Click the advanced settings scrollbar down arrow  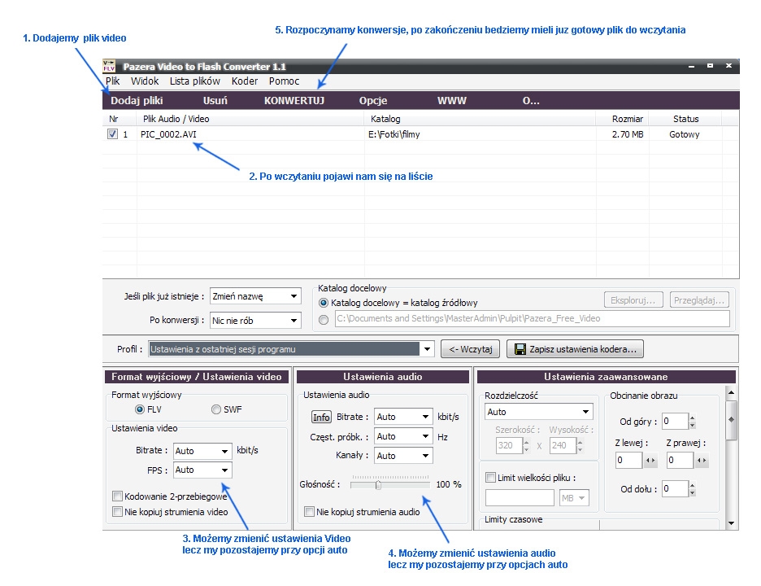pyautogui.click(x=731, y=523)
